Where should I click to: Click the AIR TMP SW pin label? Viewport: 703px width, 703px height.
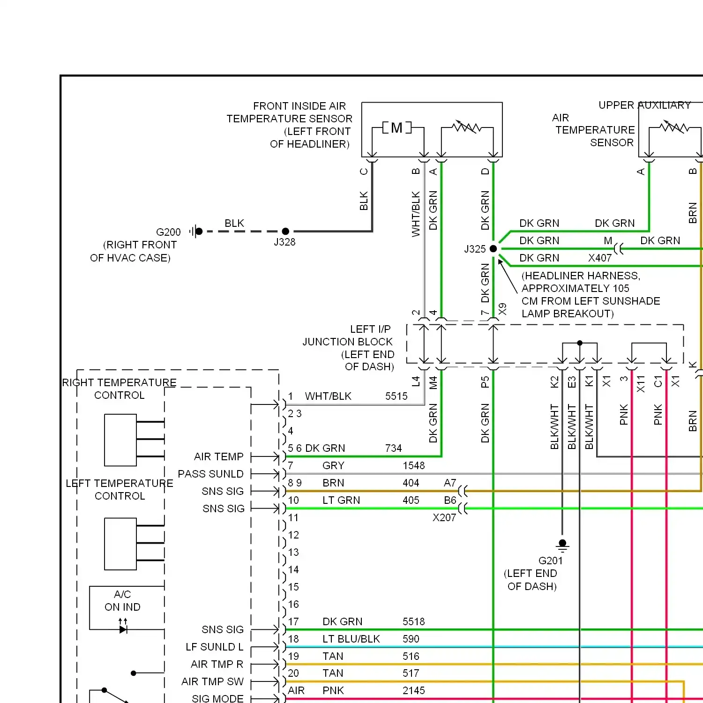click(x=212, y=681)
